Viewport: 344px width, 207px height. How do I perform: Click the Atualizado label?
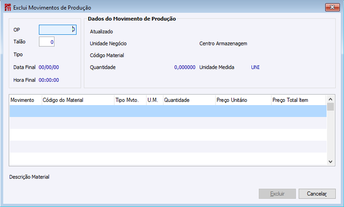102,32
